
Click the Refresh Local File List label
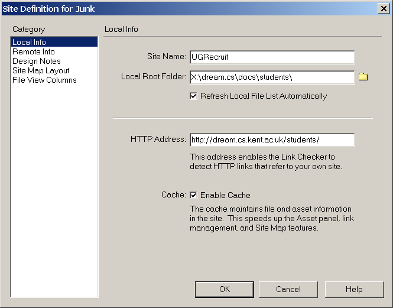[x=264, y=96]
